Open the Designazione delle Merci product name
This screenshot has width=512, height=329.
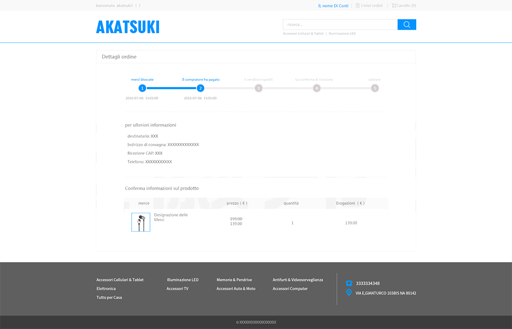(x=170, y=217)
